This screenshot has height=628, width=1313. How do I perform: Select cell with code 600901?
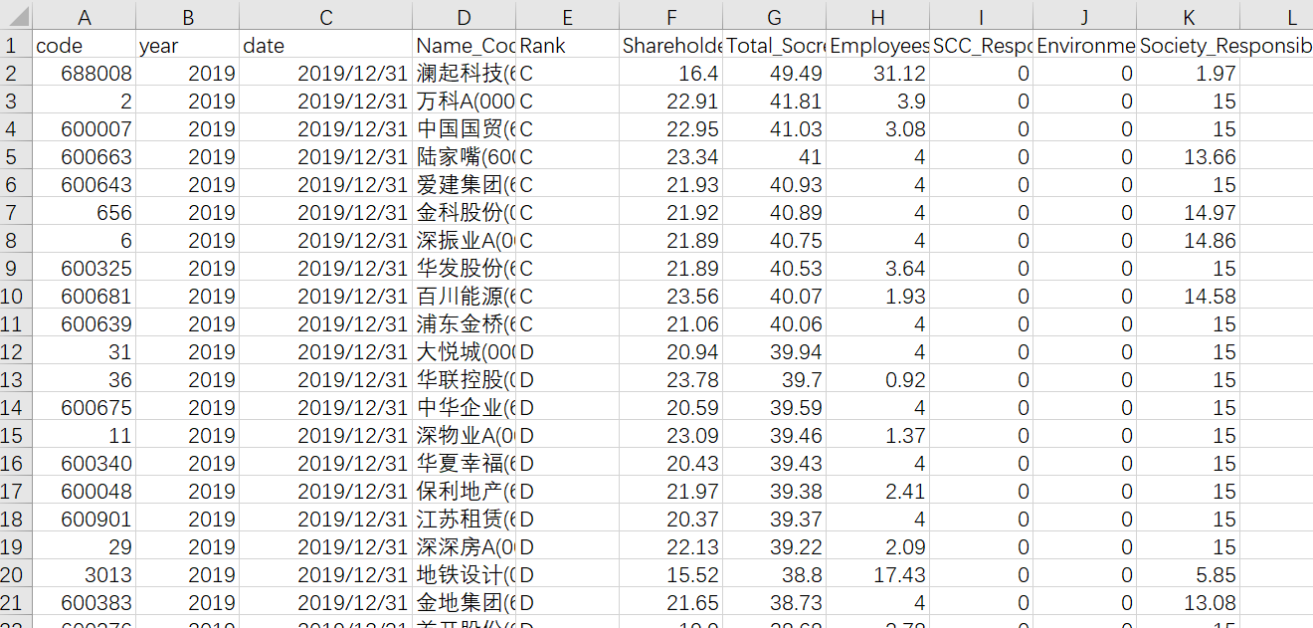pyautogui.click(x=84, y=519)
